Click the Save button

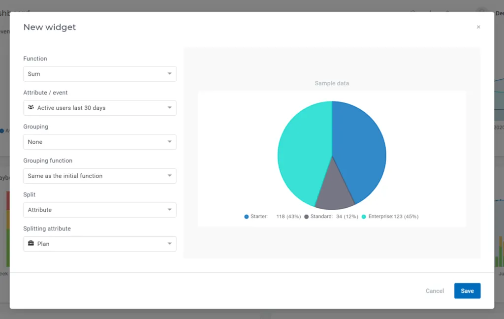click(467, 291)
